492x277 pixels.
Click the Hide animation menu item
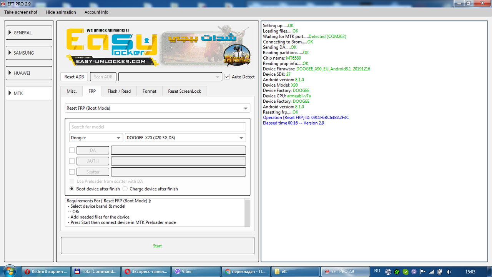coord(61,12)
